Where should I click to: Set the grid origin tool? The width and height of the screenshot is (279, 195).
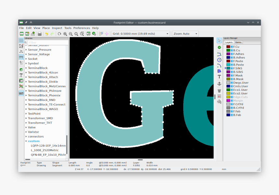[219, 96]
